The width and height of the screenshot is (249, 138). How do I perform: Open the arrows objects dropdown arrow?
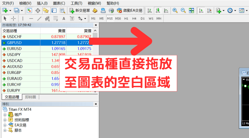85,19
